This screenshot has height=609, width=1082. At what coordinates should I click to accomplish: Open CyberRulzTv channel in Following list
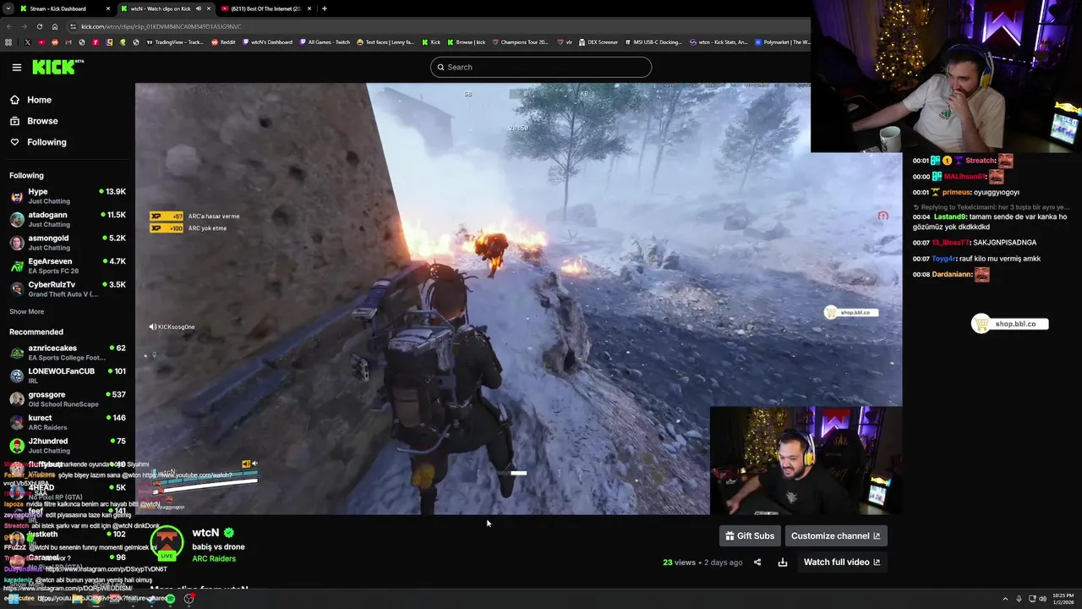point(68,289)
